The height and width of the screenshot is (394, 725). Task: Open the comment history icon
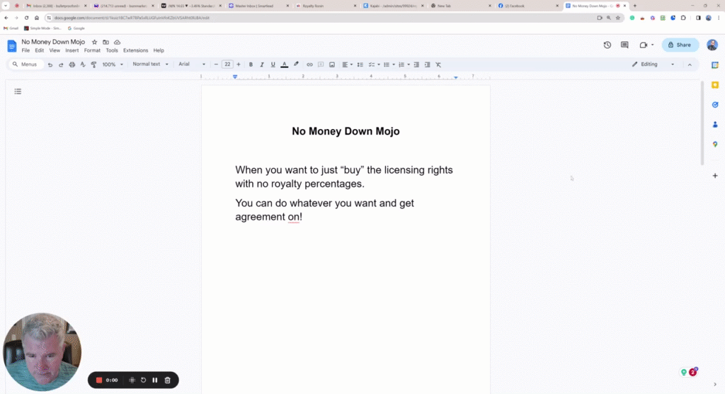tap(624, 45)
